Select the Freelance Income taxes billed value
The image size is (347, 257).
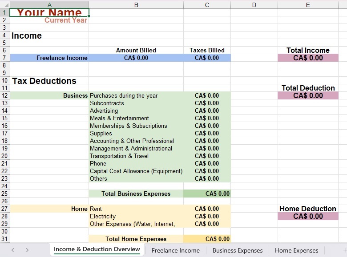207,58
